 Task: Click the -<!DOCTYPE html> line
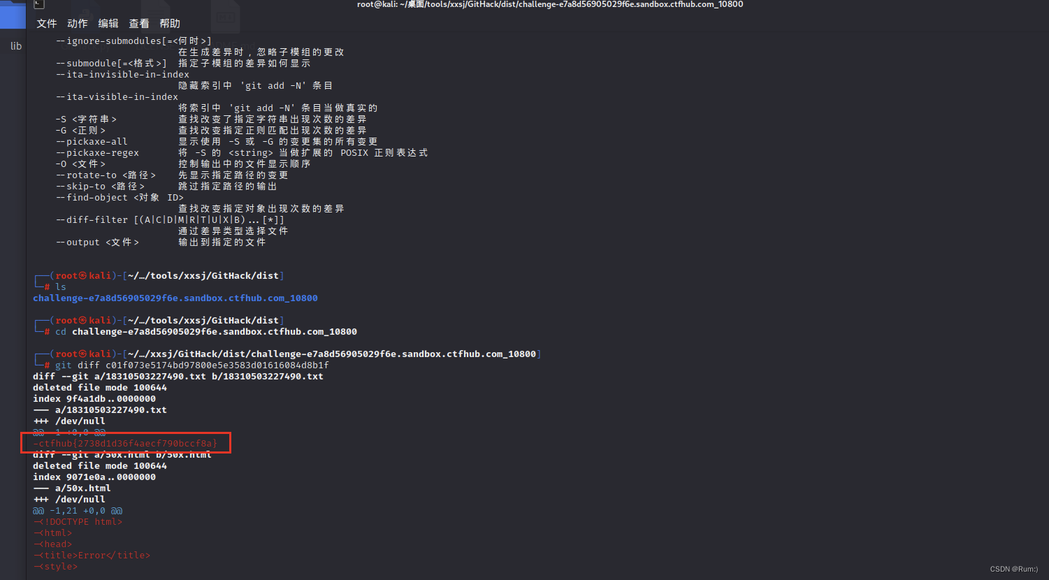[x=78, y=522]
